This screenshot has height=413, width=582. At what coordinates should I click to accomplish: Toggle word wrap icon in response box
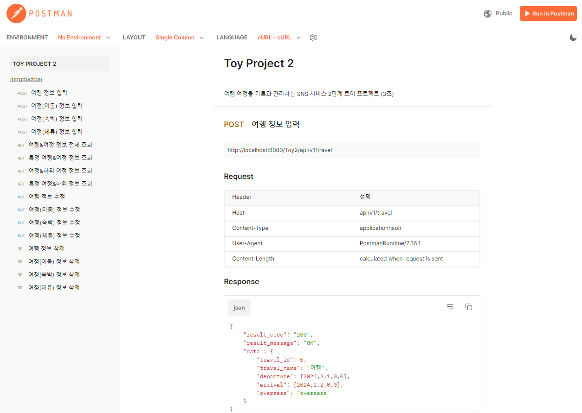[x=450, y=307]
